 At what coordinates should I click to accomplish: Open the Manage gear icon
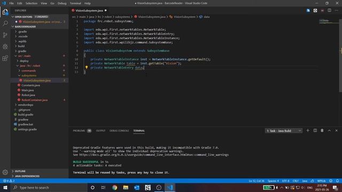click(5, 172)
